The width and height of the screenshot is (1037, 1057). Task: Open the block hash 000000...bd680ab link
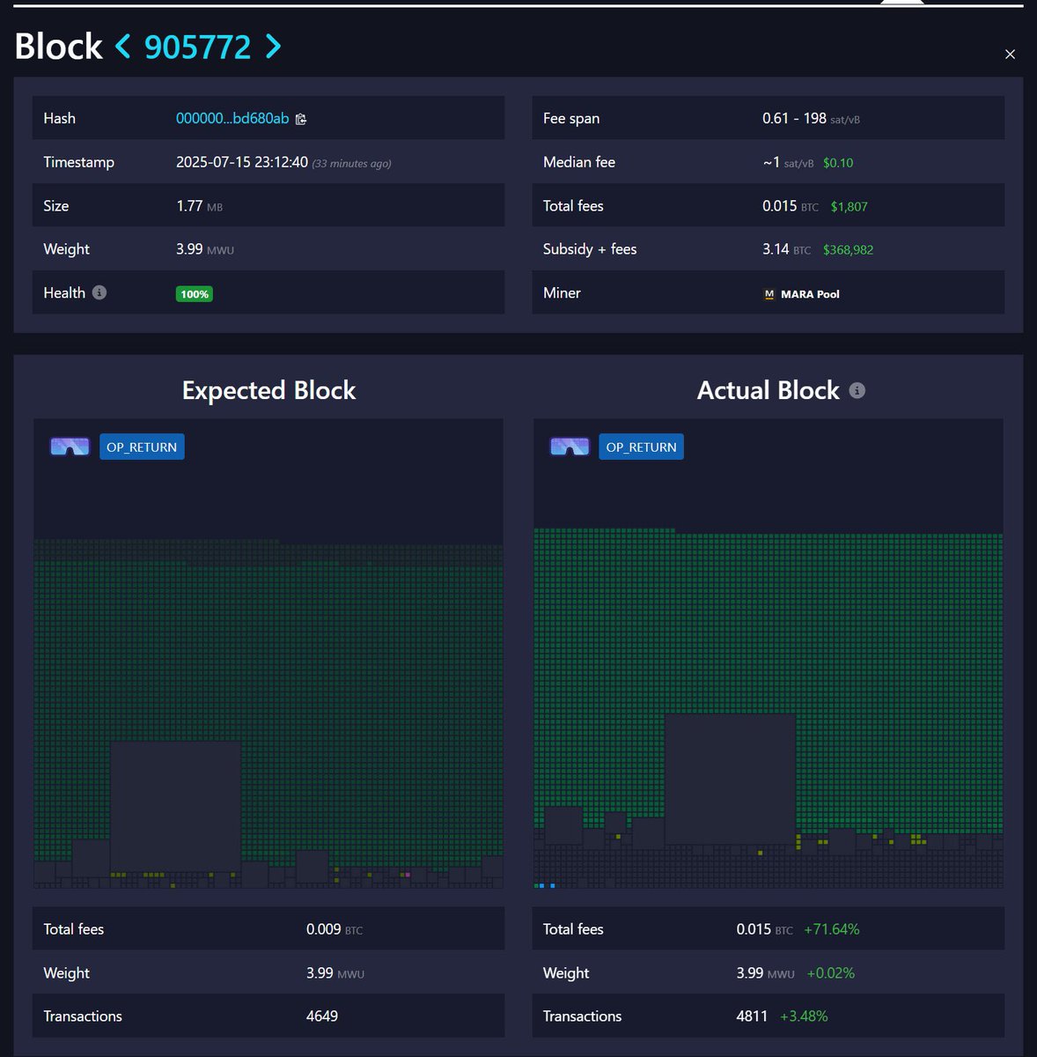tap(232, 118)
